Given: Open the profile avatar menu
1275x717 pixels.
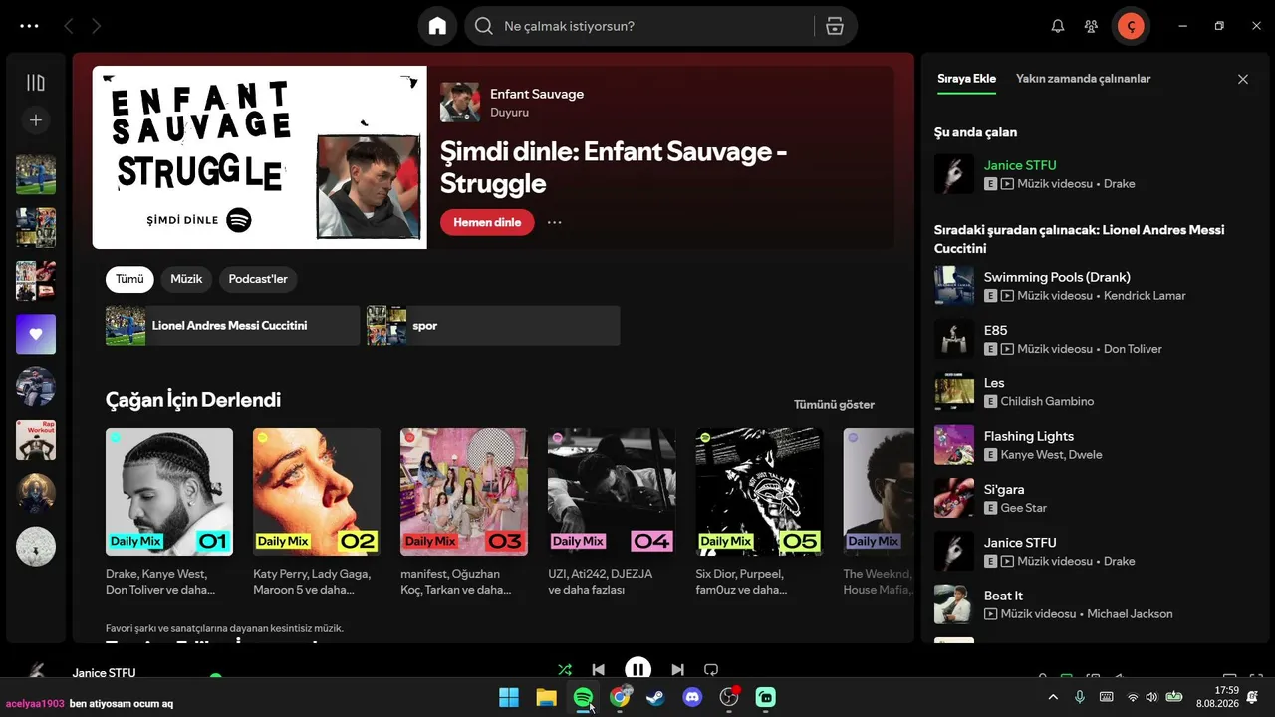Looking at the screenshot, I should (x=1131, y=26).
